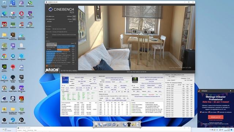Click the Maxon logo in Cinebench
This screenshot has width=234, height=132.
coord(52,70)
